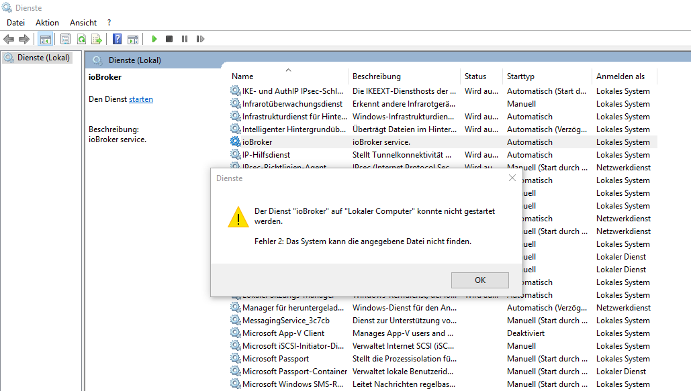Click the gear icon of MessagingService_3c7cb
The height and width of the screenshot is (391, 691).
pos(235,320)
